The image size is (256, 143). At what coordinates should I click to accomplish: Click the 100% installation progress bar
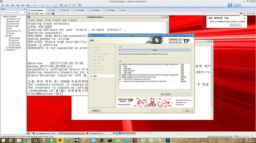point(154,50)
